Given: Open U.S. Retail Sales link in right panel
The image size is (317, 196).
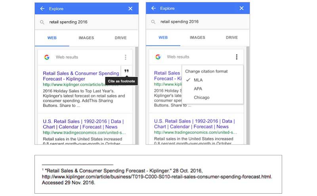Looking at the screenshot, I should (194, 124).
